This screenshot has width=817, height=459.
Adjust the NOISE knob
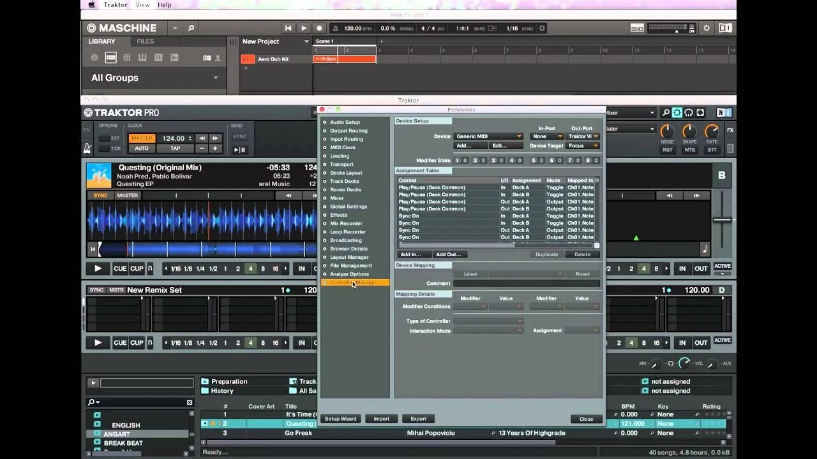667,132
